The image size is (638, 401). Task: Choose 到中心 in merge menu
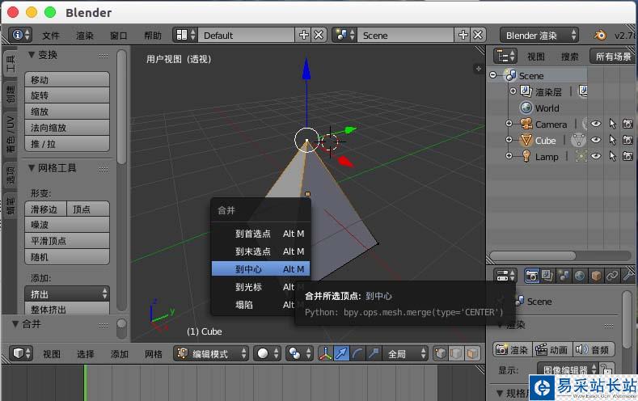click(260, 269)
